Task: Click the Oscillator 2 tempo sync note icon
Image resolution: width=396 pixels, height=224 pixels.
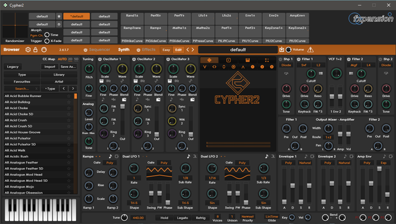Action: tap(137, 99)
